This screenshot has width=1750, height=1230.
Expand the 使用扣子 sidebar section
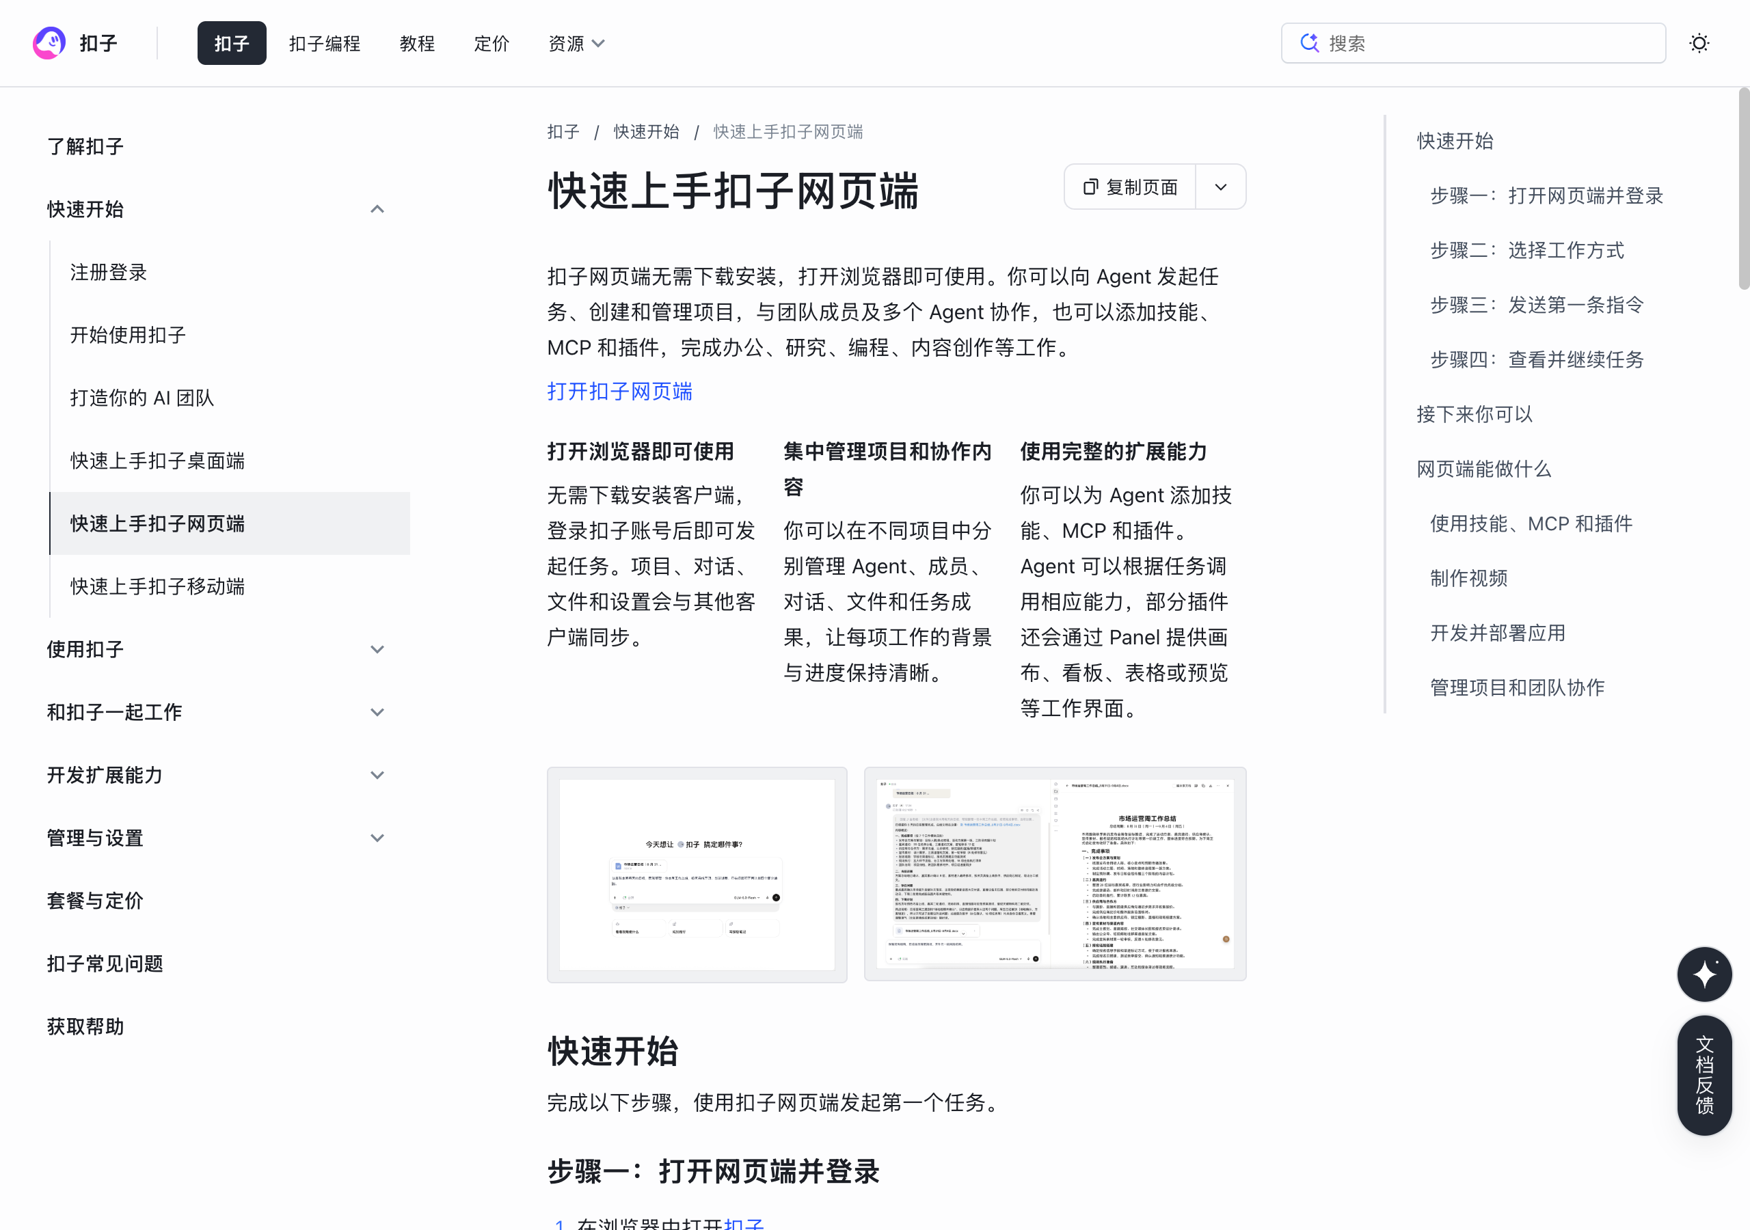[x=377, y=649]
